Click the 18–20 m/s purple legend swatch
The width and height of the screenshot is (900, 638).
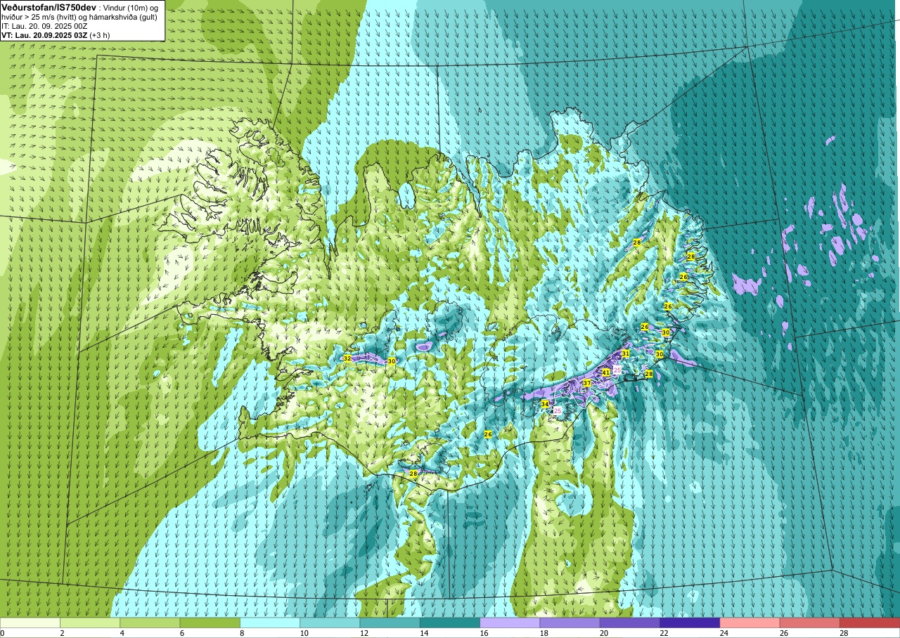point(570,623)
